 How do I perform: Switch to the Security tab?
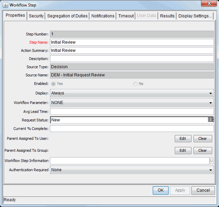[x=36, y=16]
